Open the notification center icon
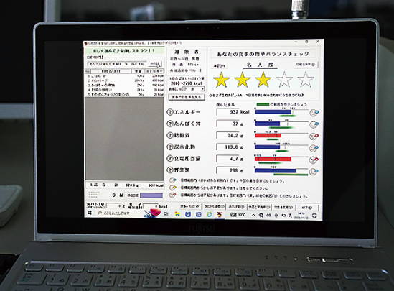394x291 pixels. (x=314, y=216)
